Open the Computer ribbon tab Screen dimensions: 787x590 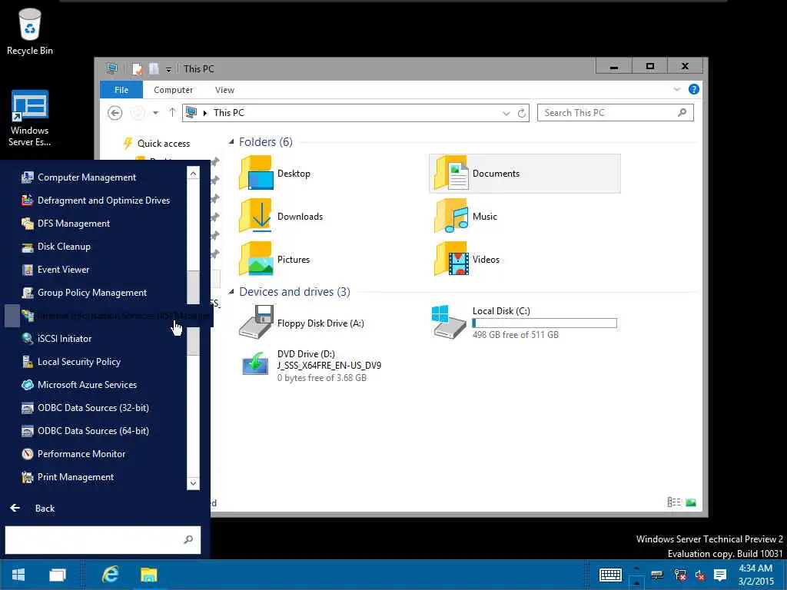coord(173,90)
